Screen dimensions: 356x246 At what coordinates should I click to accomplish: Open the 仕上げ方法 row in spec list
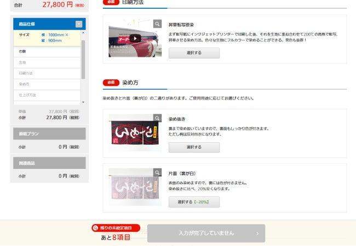point(47,95)
